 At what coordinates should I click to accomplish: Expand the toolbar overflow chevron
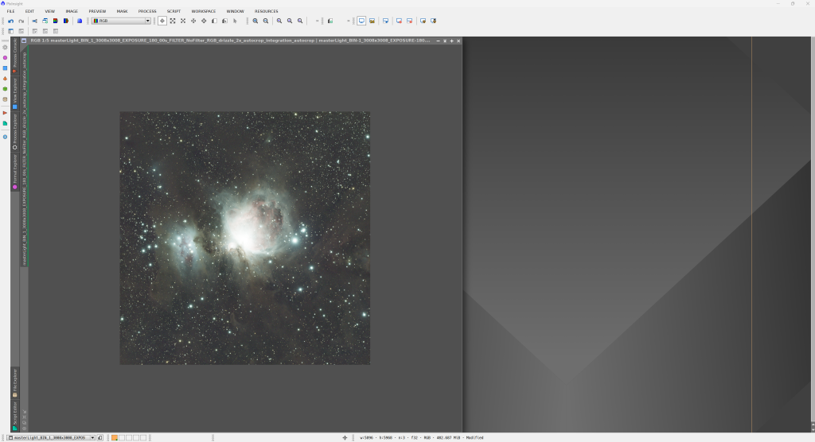(317, 21)
